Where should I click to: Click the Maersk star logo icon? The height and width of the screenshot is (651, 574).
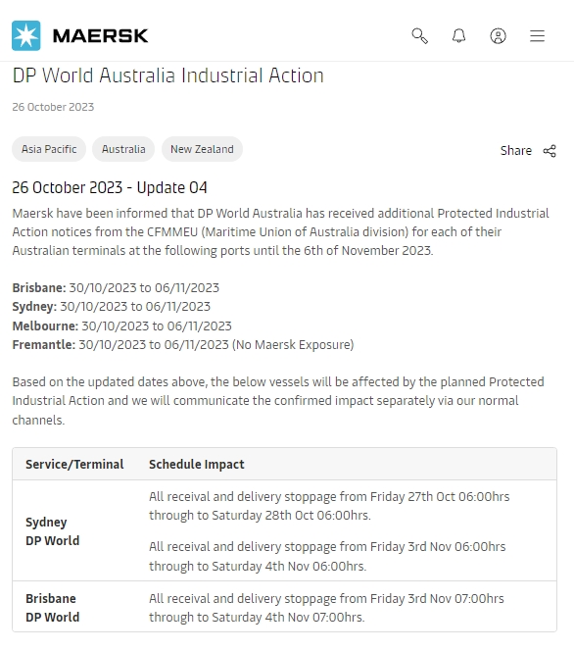(x=26, y=35)
